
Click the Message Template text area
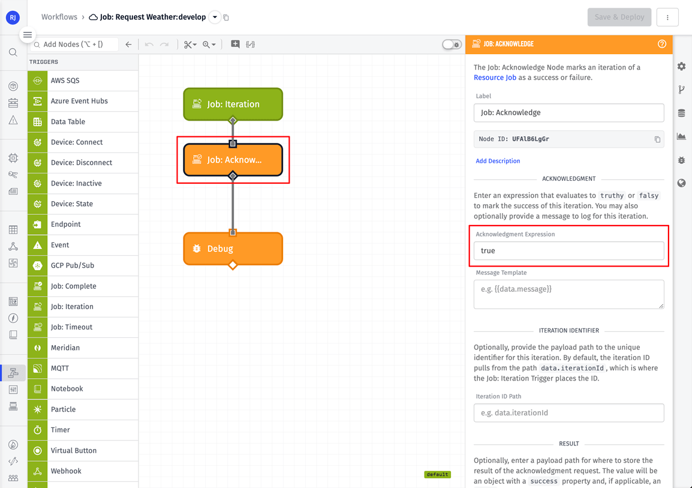(x=568, y=294)
